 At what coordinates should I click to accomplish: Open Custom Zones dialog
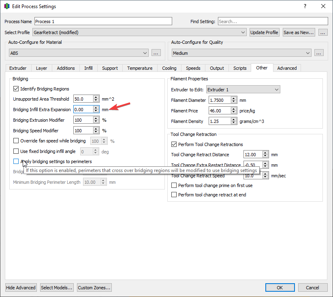click(94, 287)
